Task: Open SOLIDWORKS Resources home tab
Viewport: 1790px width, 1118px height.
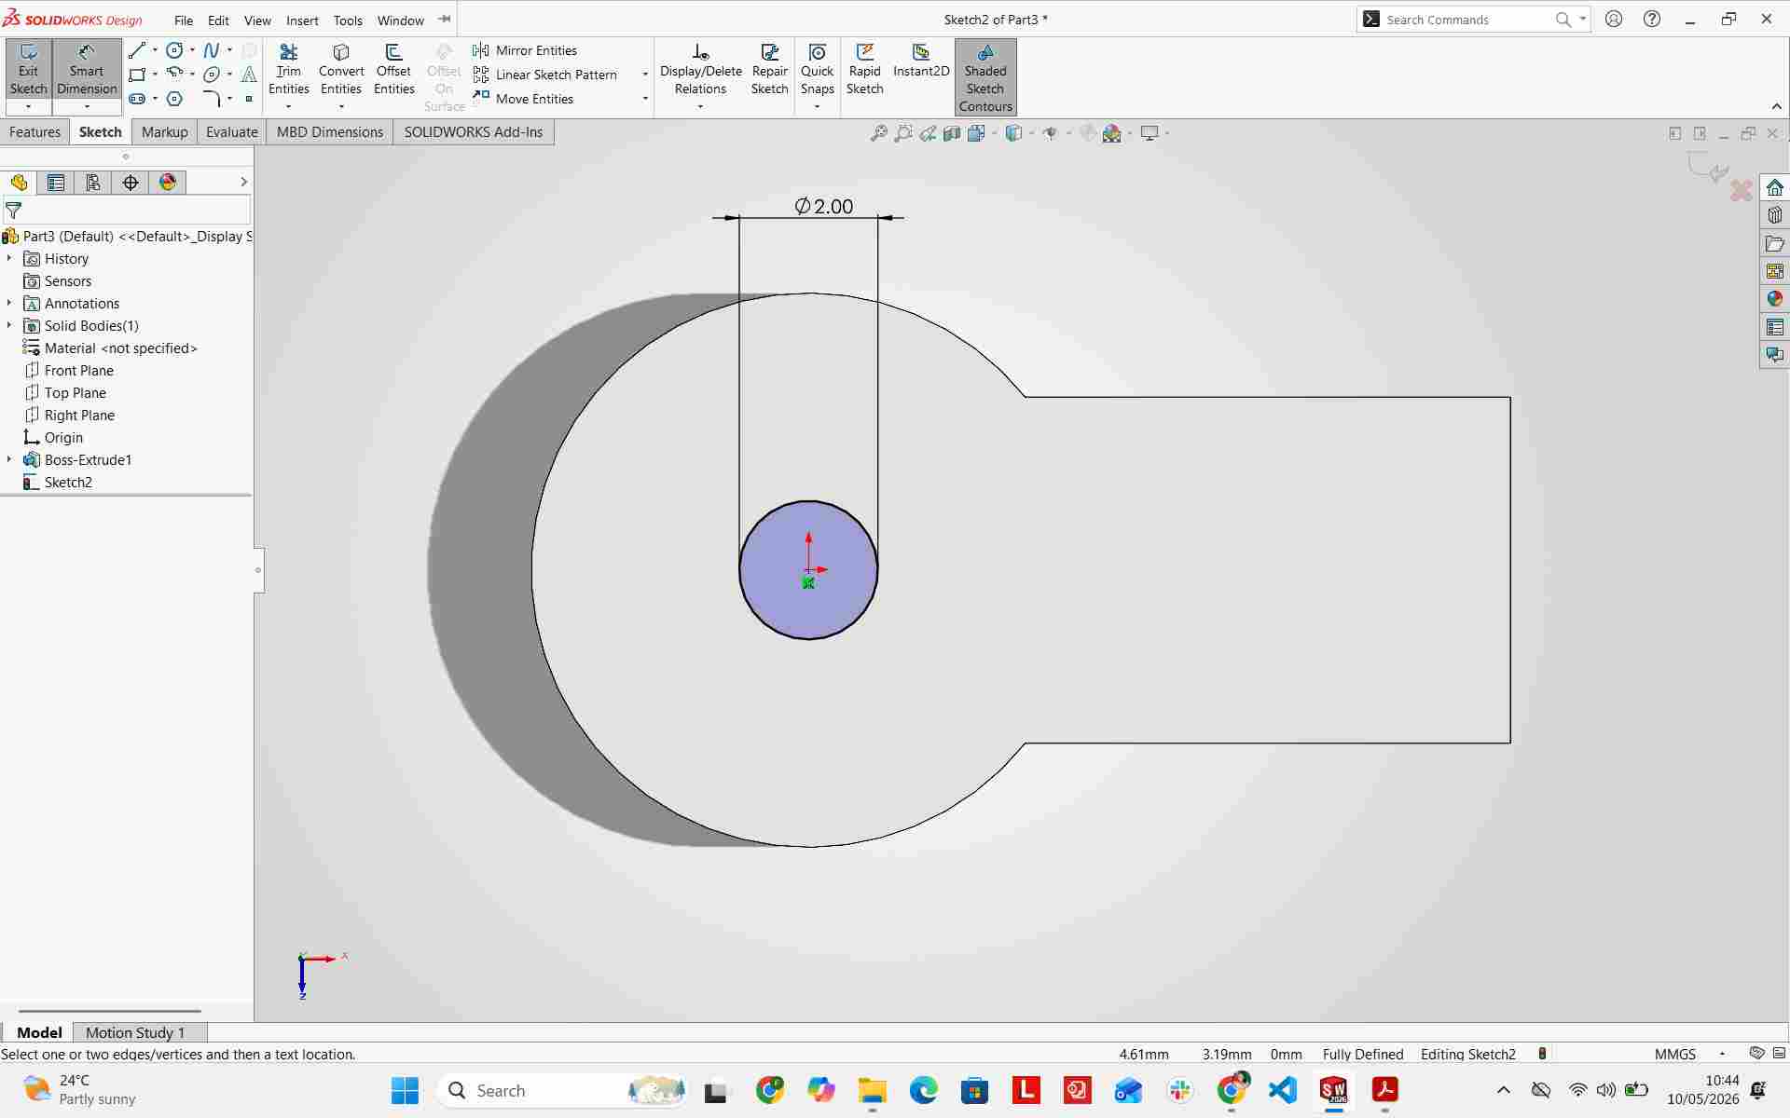Action: coord(1774,187)
